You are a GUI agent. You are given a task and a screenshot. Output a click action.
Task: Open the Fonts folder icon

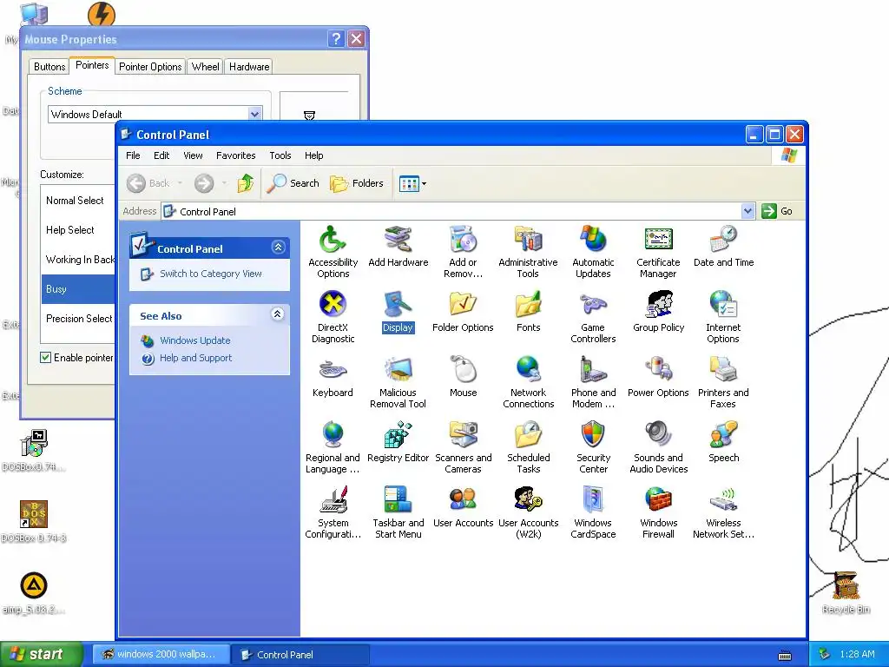coord(528,312)
